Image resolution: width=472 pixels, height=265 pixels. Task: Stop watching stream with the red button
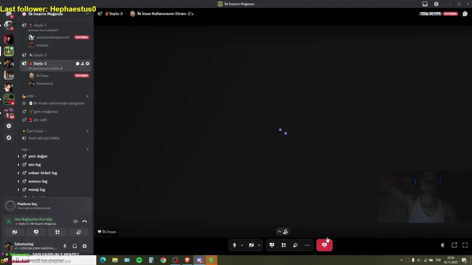click(x=324, y=245)
